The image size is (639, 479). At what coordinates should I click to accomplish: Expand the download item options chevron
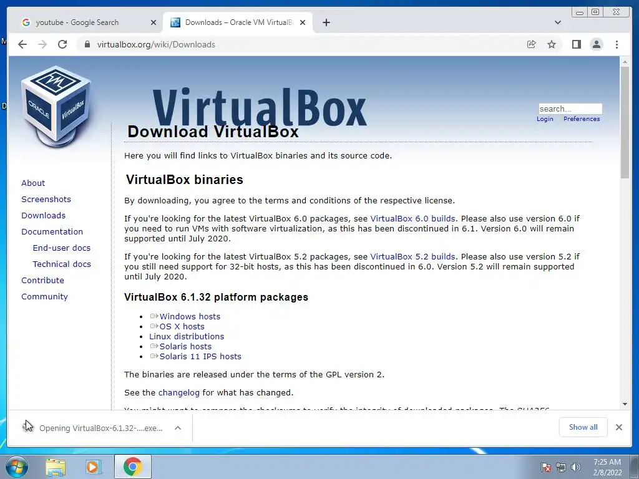pos(178,428)
